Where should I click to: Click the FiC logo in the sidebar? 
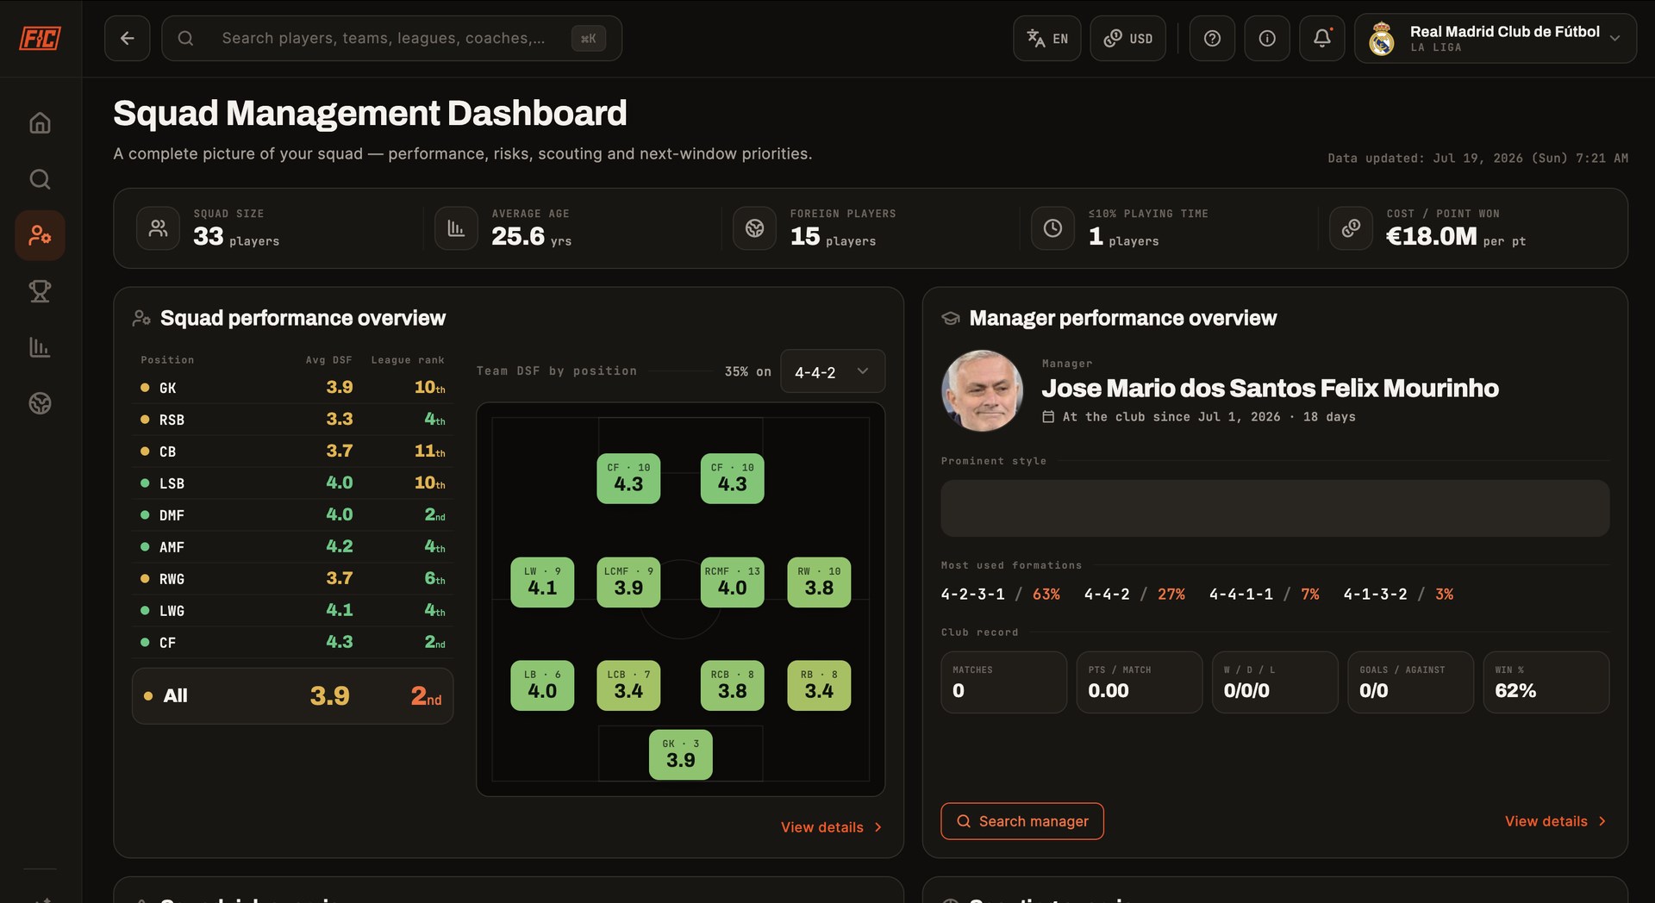[41, 38]
